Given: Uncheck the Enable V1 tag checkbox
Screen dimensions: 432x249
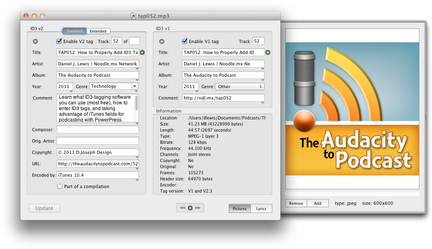Looking at the screenshot, I should pyautogui.click(x=185, y=41).
